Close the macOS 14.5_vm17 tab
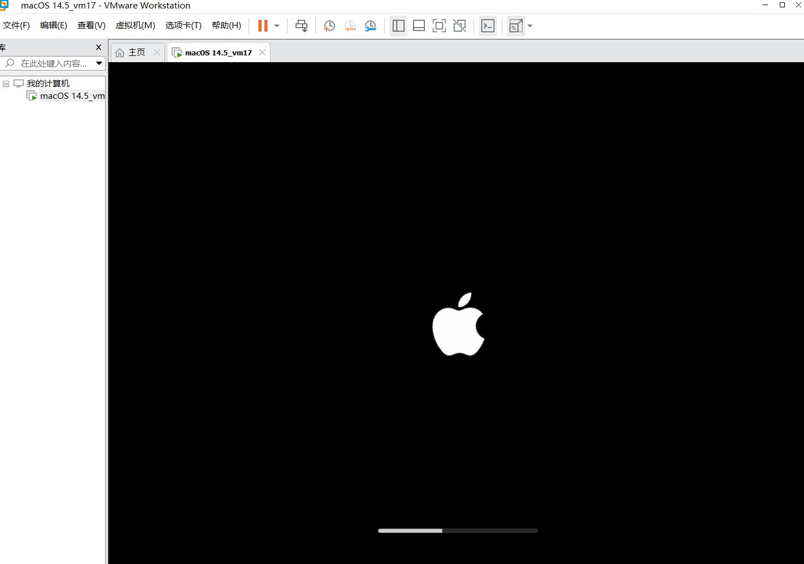 (262, 53)
